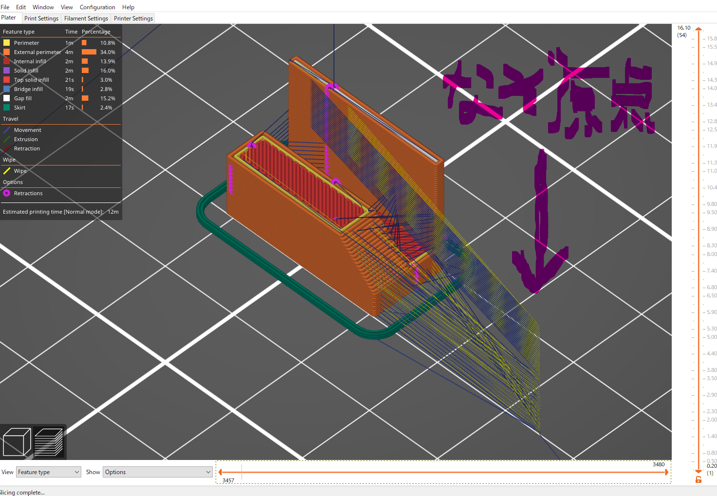Toggle Perimeter feature color swatch
The width and height of the screenshot is (717, 496).
click(x=7, y=43)
